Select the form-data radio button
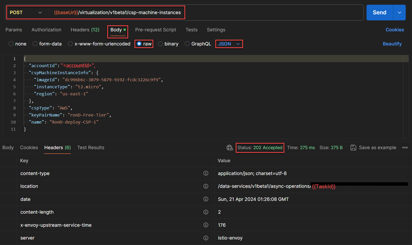 pos(35,44)
